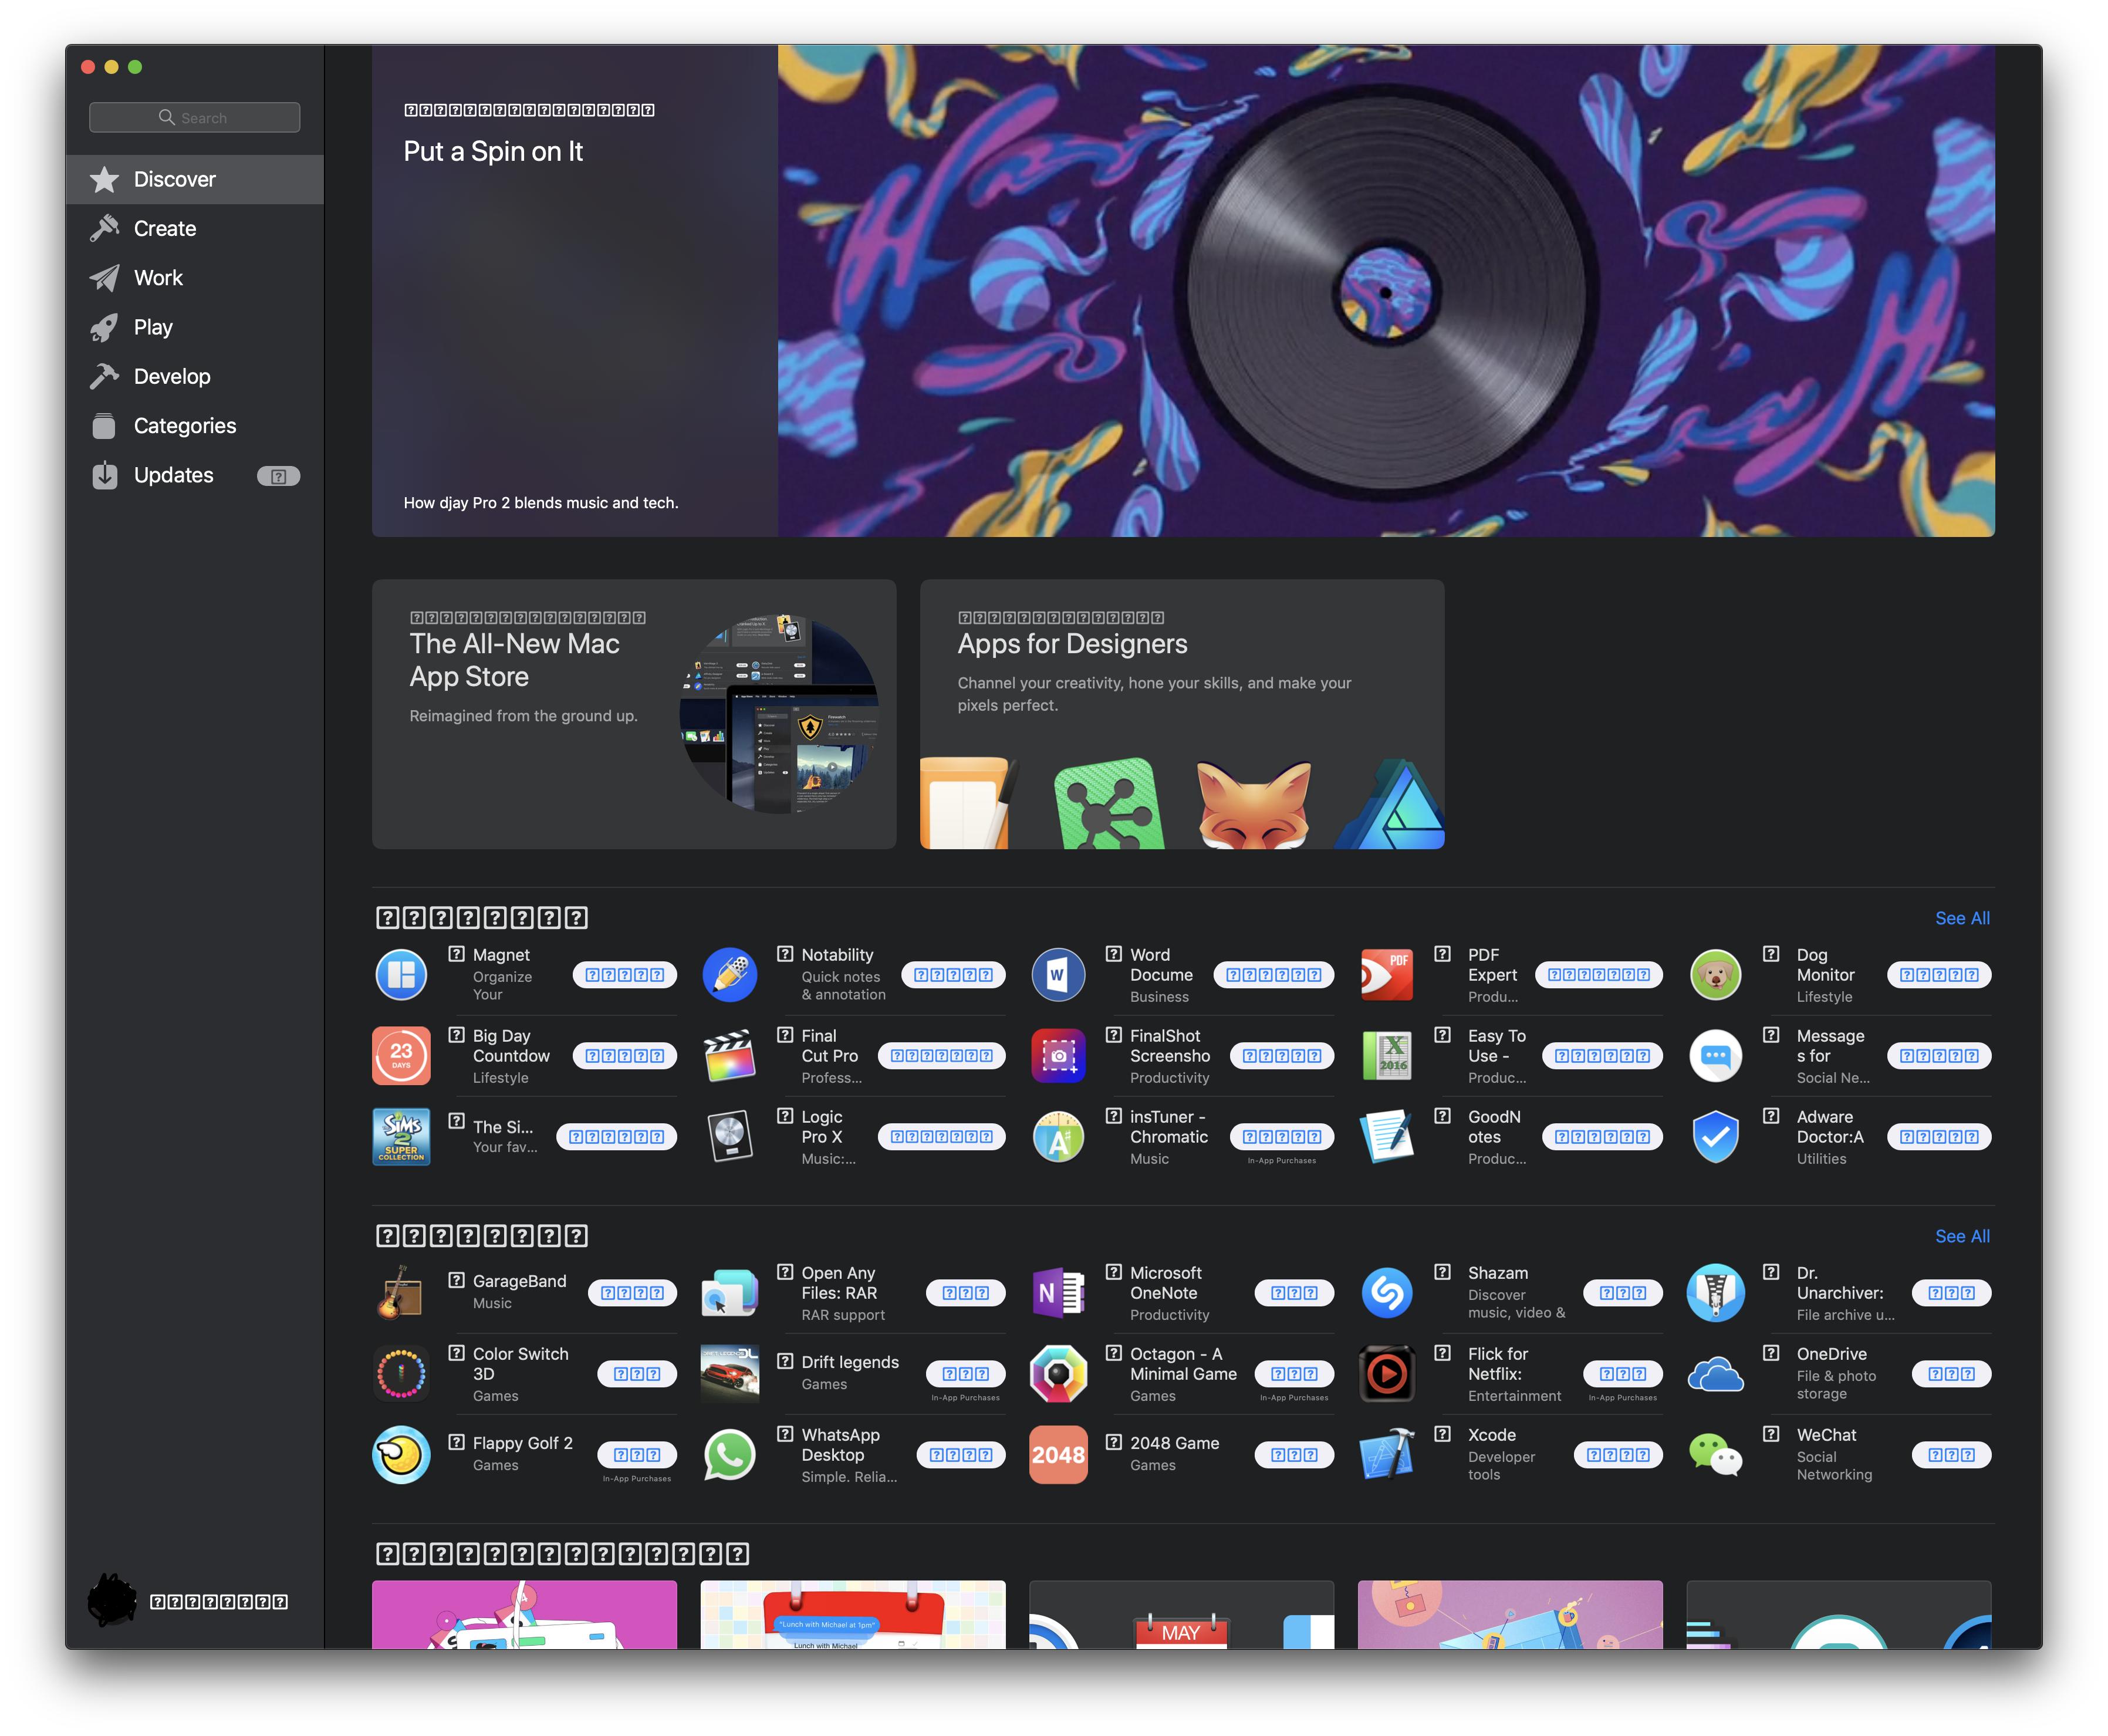Switch to the Create section
The width and height of the screenshot is (2108, 1736).
pyautogui.click(x=195, y=229)
